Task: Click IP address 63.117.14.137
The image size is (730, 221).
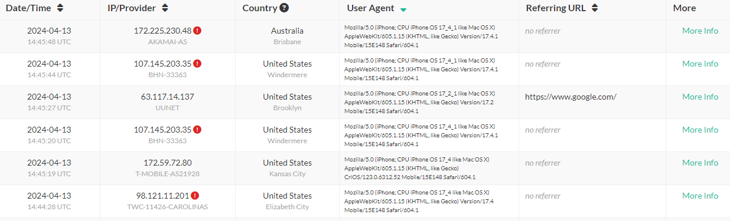Action: click(168, 97)
